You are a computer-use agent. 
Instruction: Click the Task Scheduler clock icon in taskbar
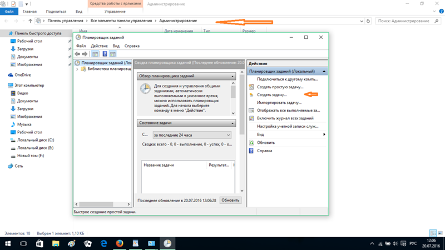click(167, 243)
